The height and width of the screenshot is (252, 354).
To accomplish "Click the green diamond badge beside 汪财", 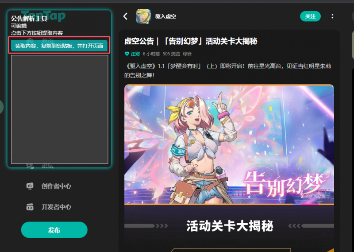I will pos(127,54).
